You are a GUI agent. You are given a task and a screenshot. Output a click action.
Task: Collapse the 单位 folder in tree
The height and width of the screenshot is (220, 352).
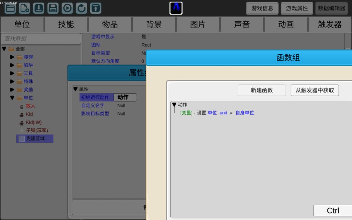pyautogui.click(x=12, y=98)
